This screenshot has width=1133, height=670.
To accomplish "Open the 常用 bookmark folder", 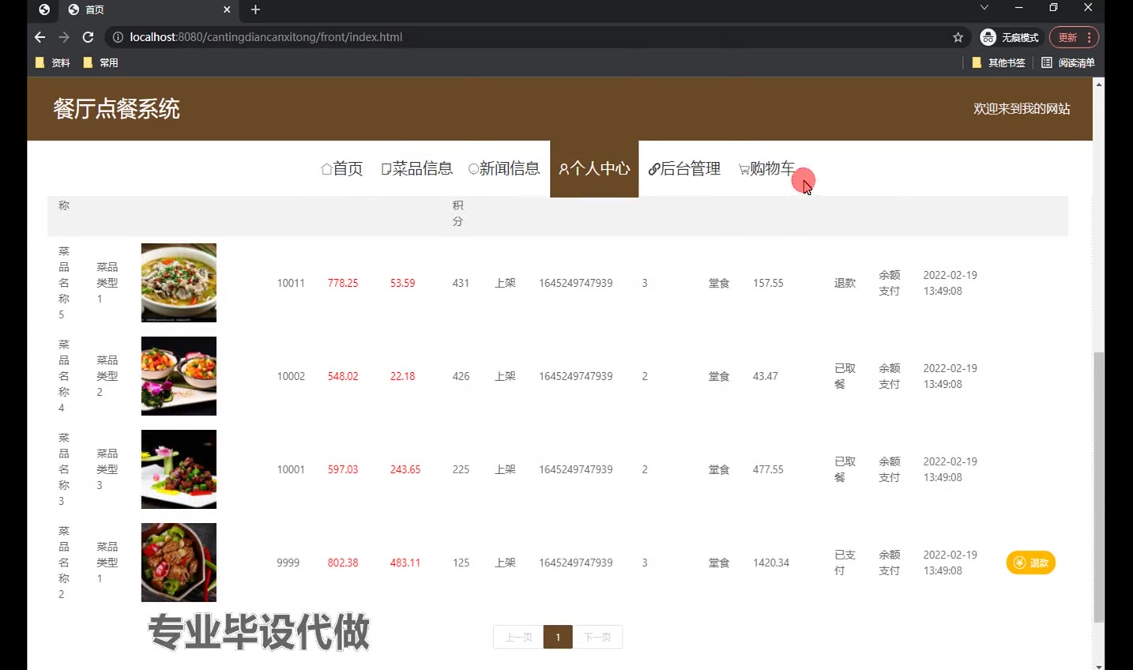I will (x=101, y=62).
